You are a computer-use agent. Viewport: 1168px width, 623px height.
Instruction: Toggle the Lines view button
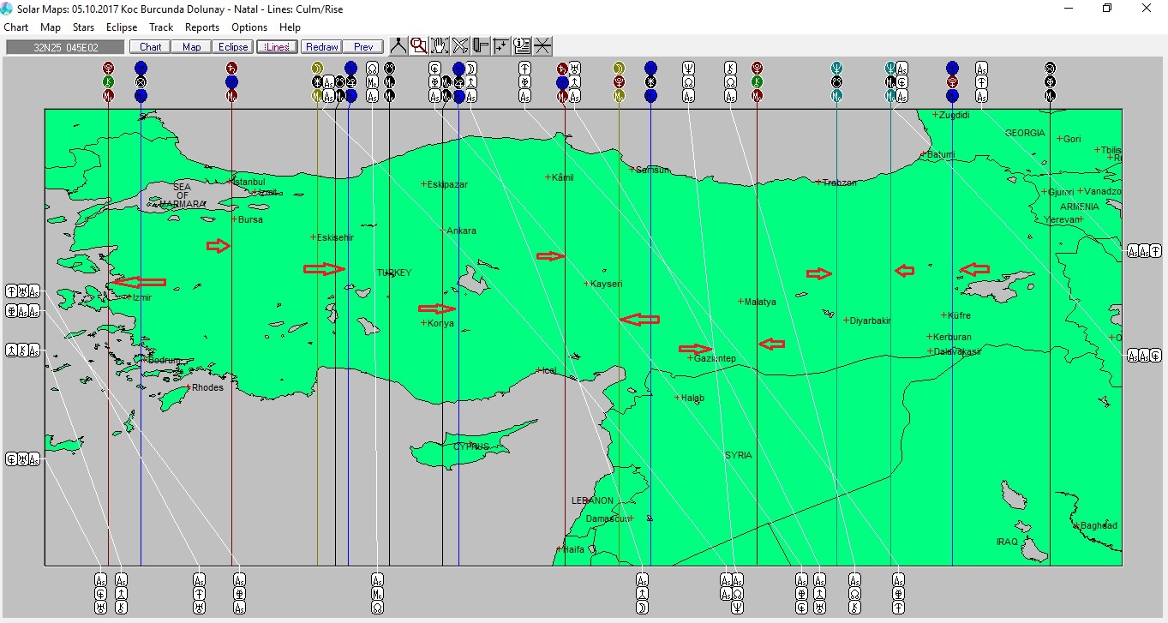pyautogui.click(x=277, y=47)
